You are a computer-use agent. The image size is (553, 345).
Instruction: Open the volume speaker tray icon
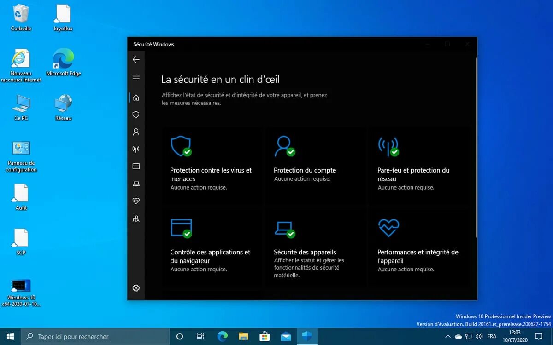[x=479, y=336]
